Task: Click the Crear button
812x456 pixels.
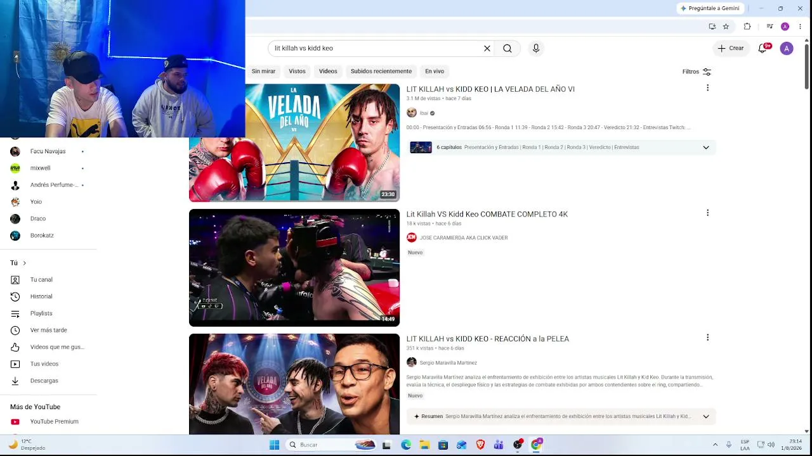Action: [x=731, y=48]
